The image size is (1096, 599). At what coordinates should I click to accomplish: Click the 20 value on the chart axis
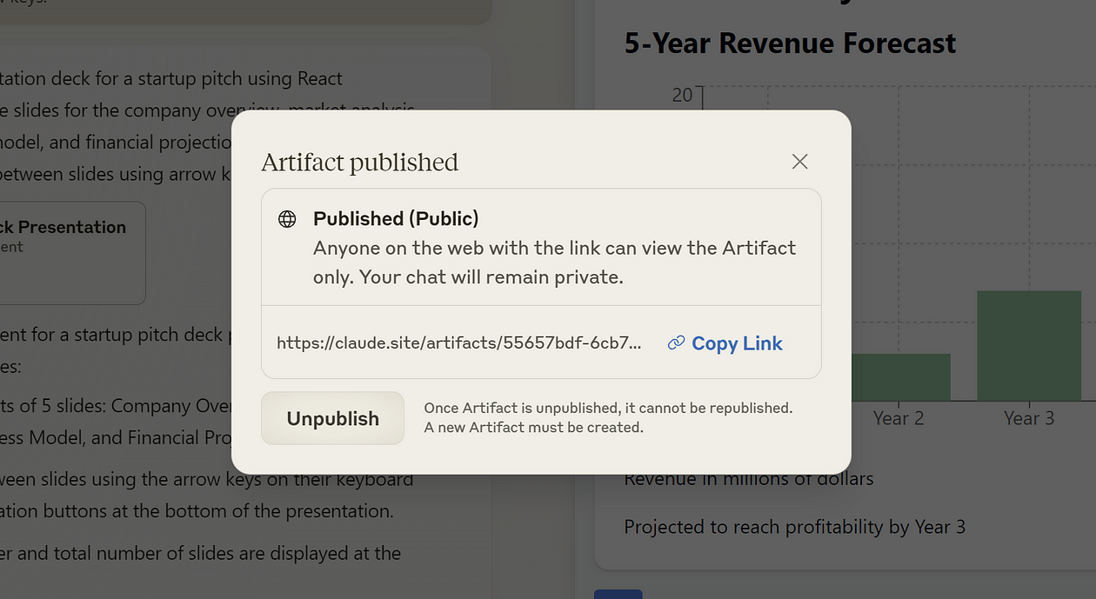pos(682,96)
